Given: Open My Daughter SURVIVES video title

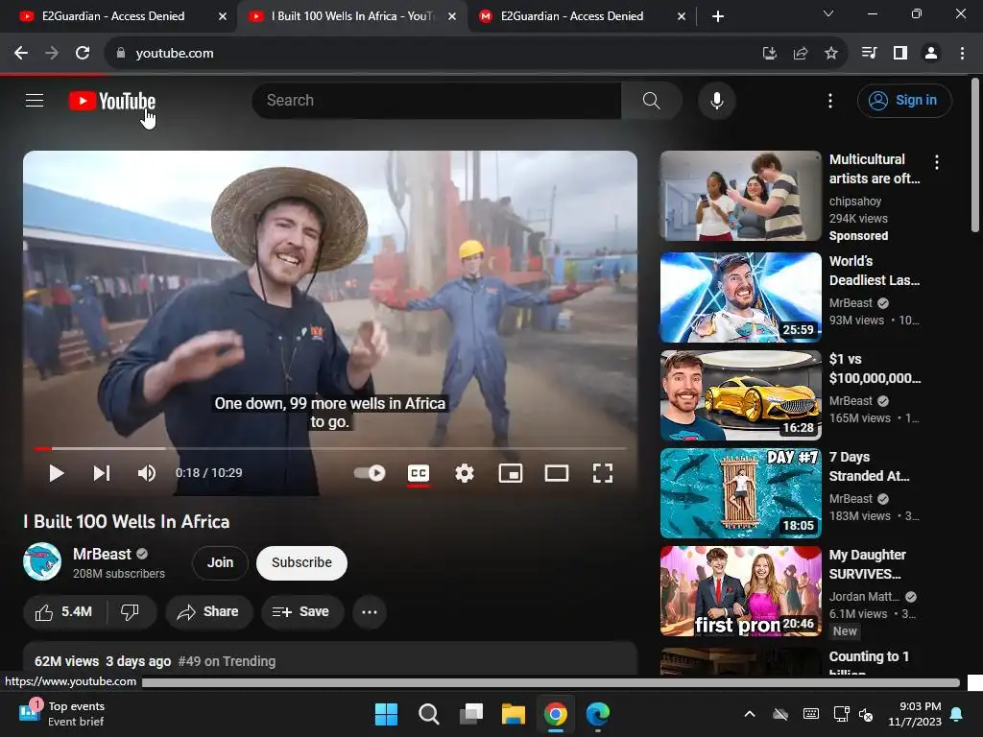Looking at the screenshot, I should 867,564.
